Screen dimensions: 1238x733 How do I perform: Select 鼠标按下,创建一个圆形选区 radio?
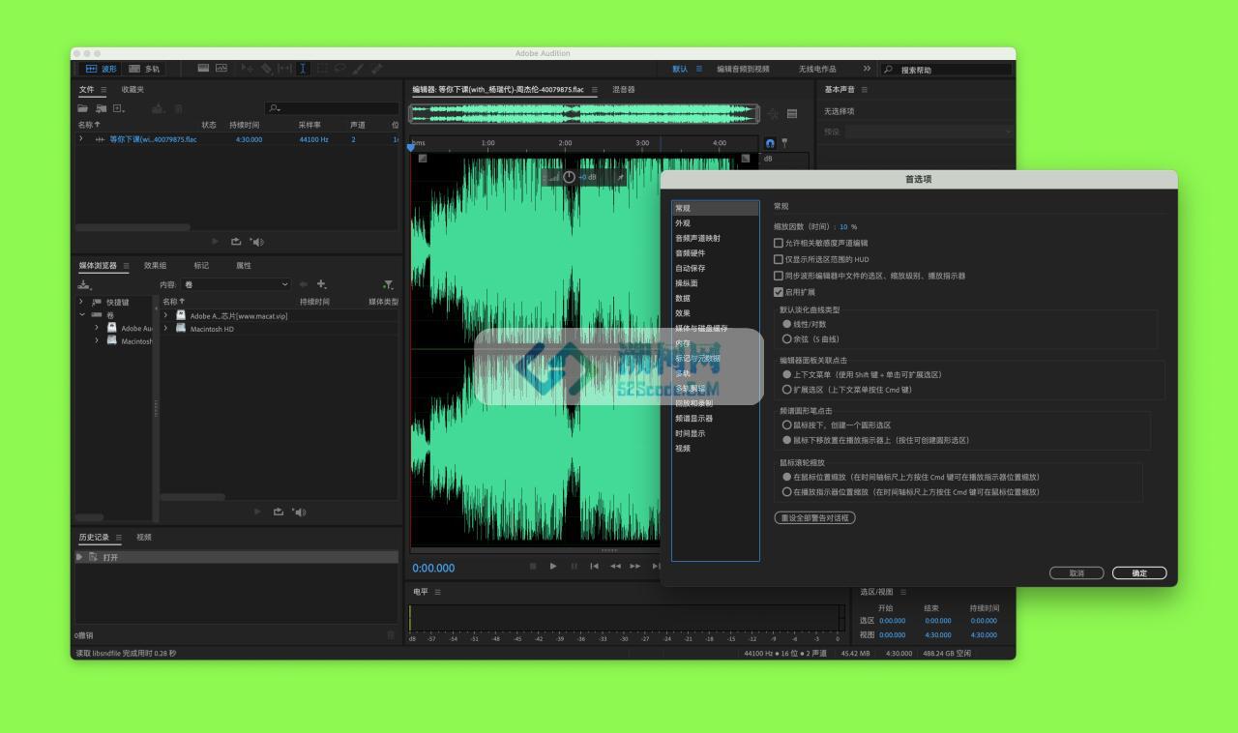point(786,425)
